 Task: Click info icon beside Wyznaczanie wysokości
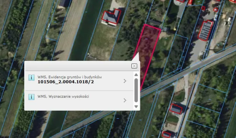point(31,97)
